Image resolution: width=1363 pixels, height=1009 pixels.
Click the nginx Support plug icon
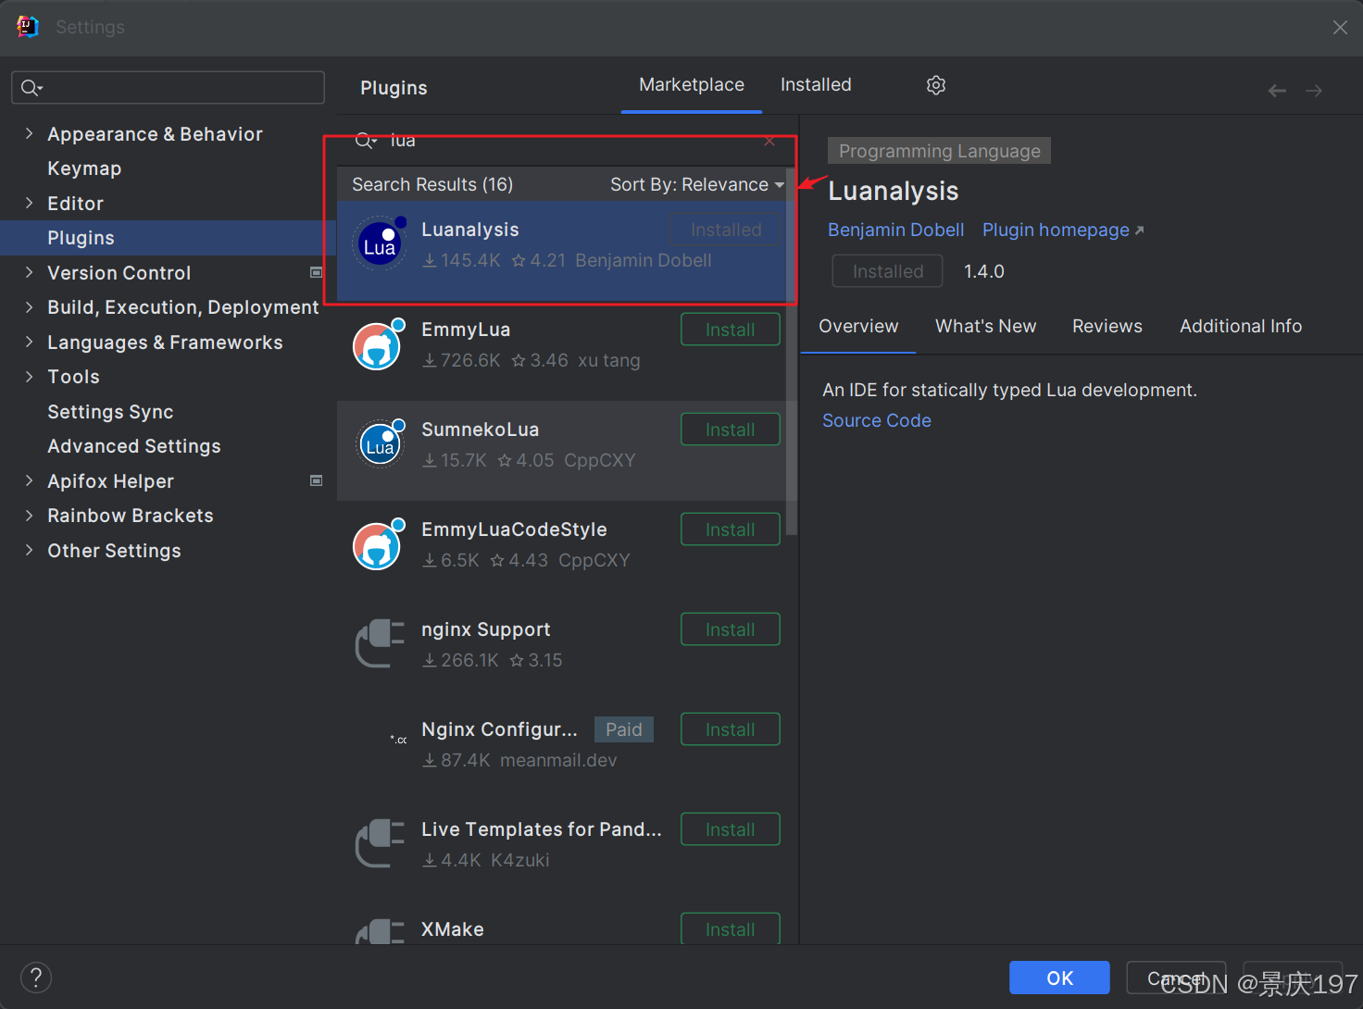[380, 643]
